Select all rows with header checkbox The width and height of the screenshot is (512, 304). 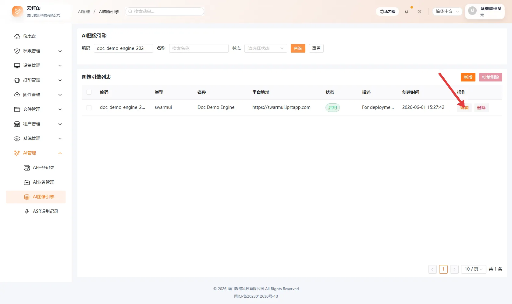(x=89, y=92)
